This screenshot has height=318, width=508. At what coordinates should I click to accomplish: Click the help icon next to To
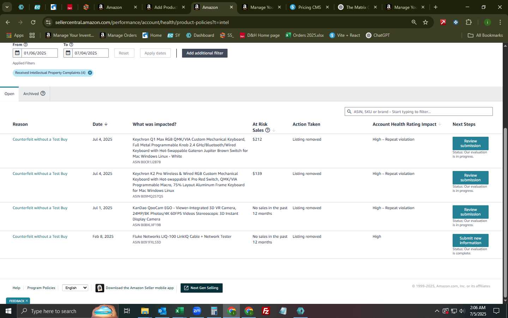click(x=71, y=45)
